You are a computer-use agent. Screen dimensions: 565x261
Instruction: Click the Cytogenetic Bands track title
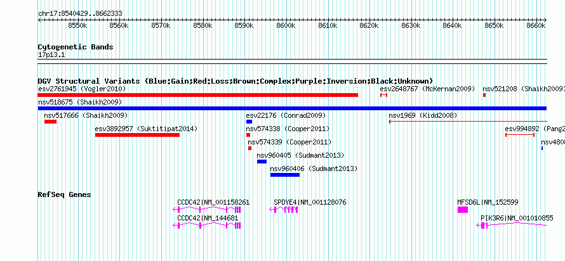point(76,47)
